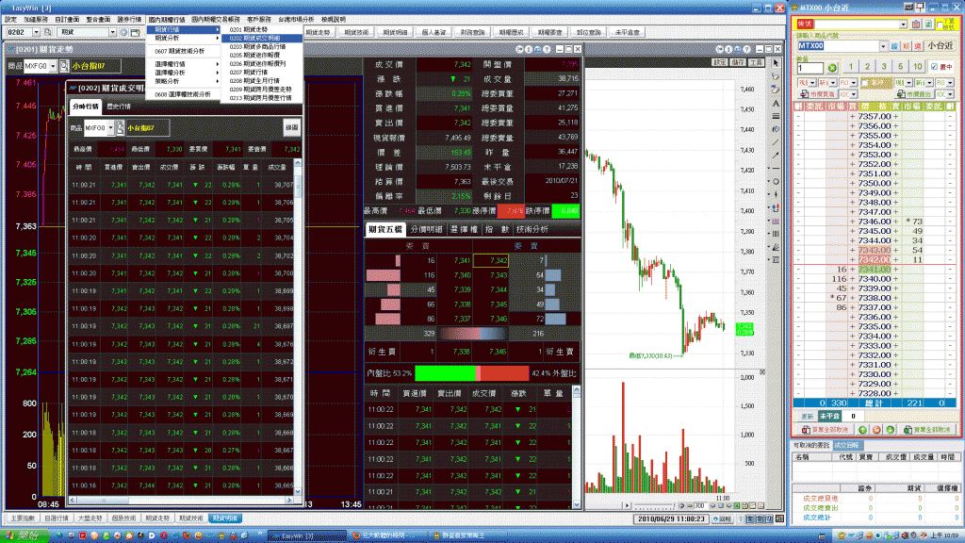Click the calculator icon beside account field
The width and height of the screenshot is (965, 543).
coord(916,24)
